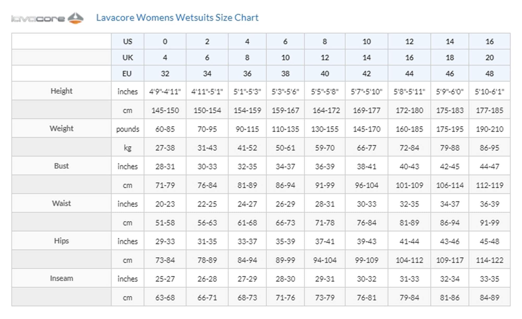Click the UK size 12 cell

point(325,57)
